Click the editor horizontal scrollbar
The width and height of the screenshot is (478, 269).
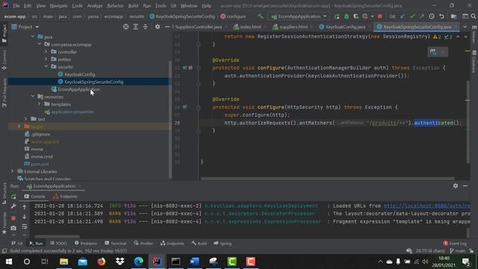(328, 179)
